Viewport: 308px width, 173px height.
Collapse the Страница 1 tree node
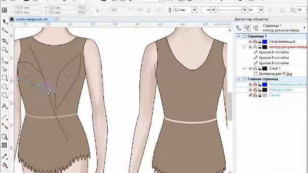click(x=239, y=37)
